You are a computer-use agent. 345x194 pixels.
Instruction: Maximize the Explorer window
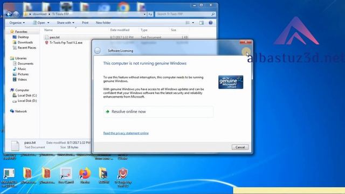[x=201, y=5]
